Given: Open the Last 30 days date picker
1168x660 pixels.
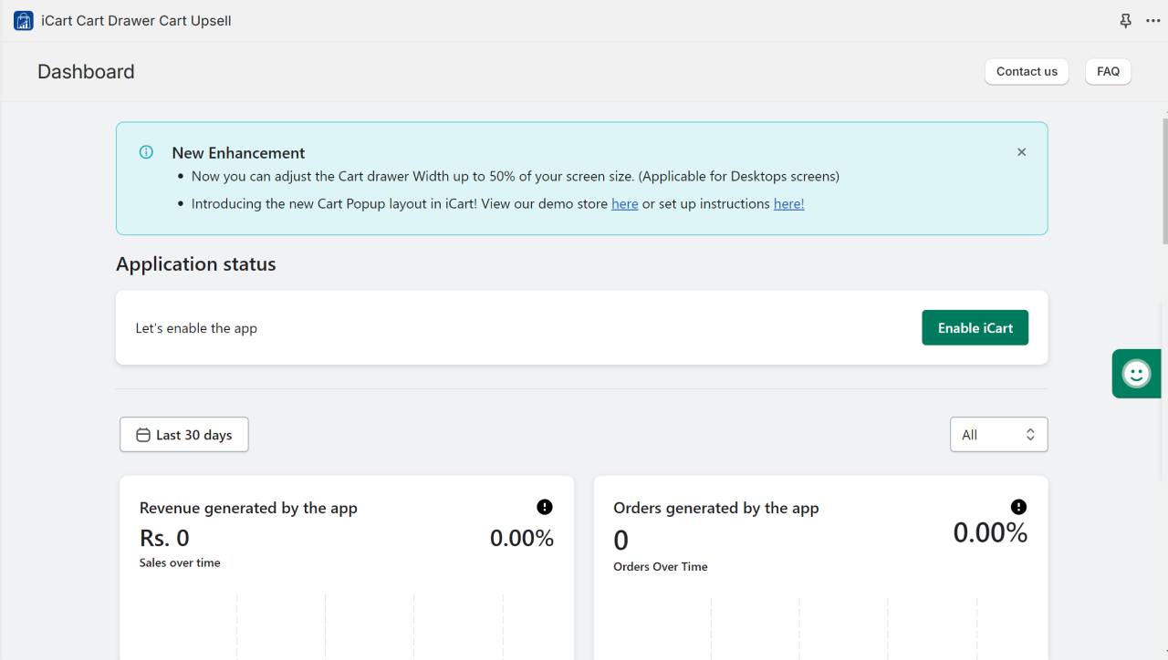Looking at the screenshot, I should (x=184, y=435).
